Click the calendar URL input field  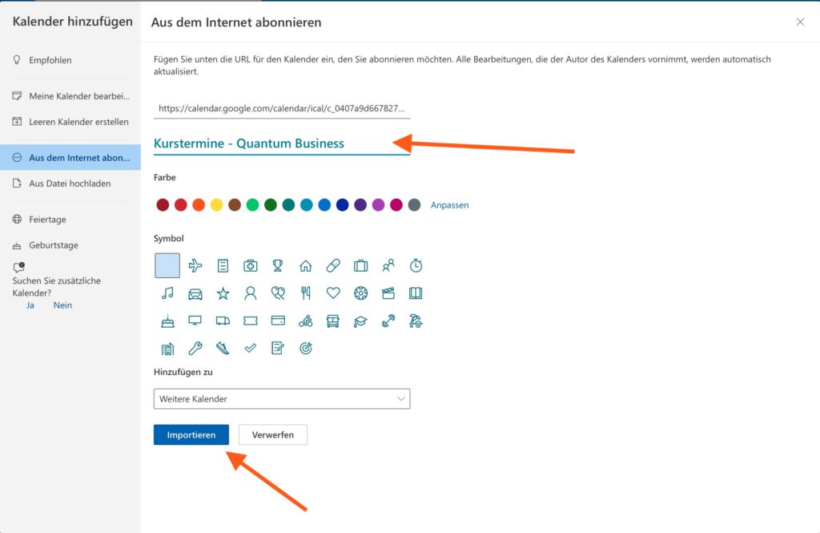(281, 108)
